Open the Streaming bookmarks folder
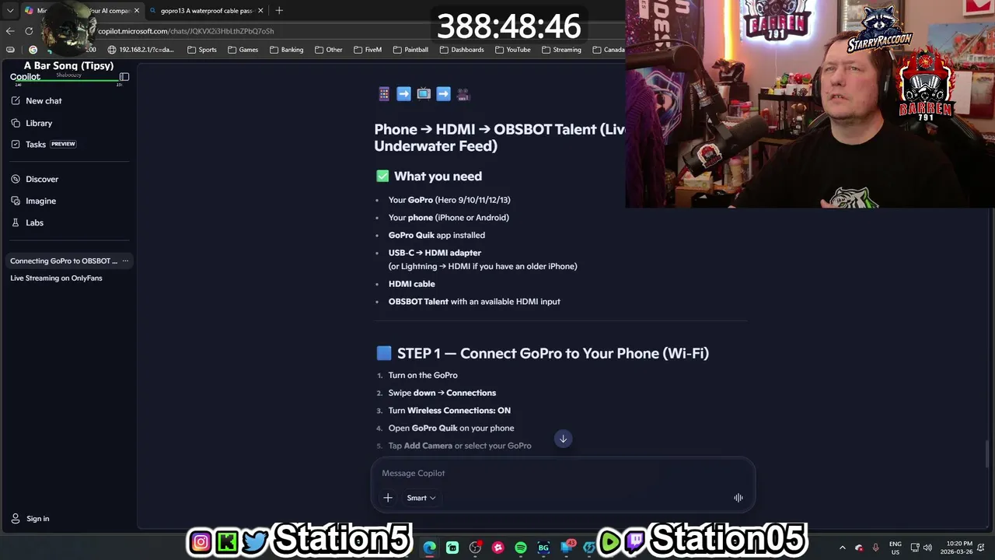Image resolution: width=995 pixels, height=560 pixels. click(561, 50)
